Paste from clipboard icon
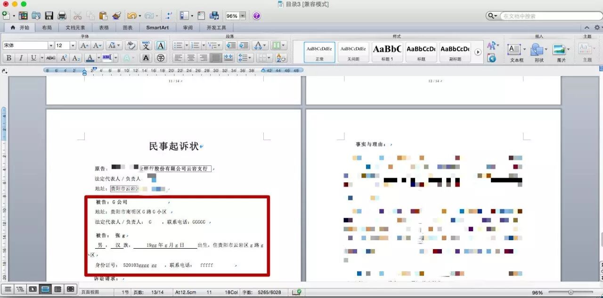This screenshot has height=298, width=603. [103, 16]
